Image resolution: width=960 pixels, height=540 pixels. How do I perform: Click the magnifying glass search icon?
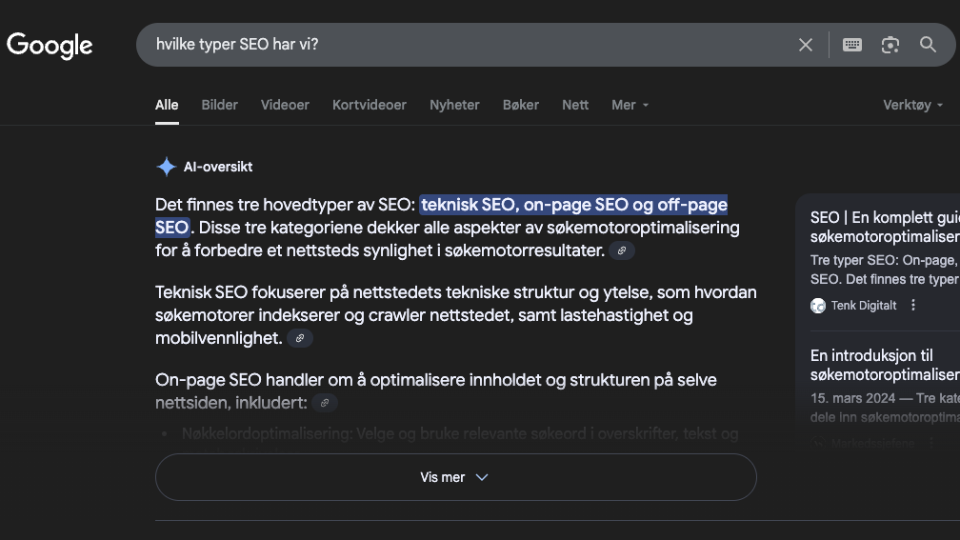pyautogui.click(x=928, y=45)
